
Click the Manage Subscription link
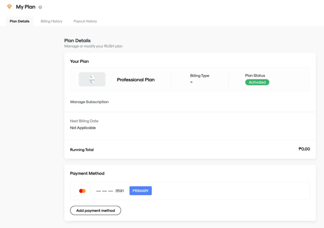point(89,102)
